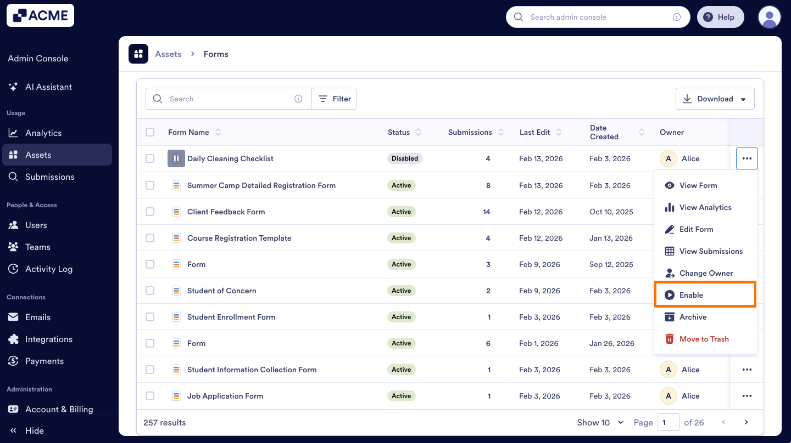Open the Teams page
Screen dimensions: 791x443
click(37, 247)
